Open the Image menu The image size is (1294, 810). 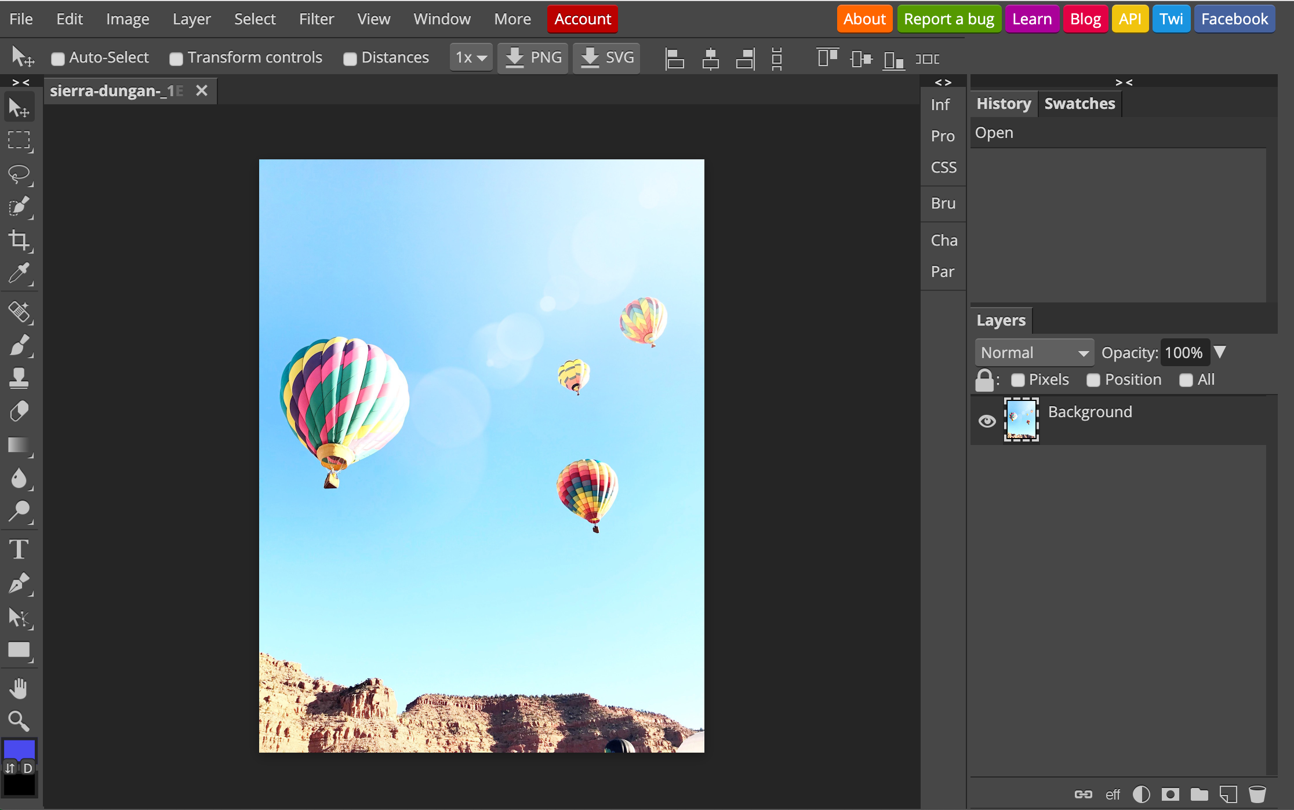click(128, 19)
